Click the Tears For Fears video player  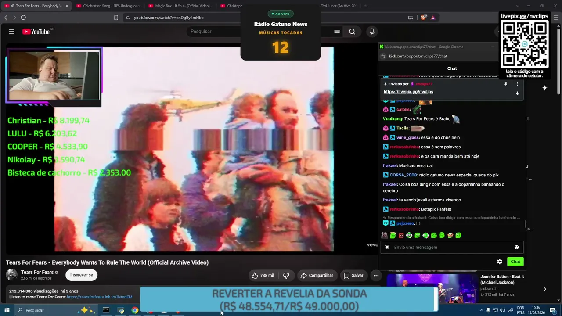[x=192, y=149]
